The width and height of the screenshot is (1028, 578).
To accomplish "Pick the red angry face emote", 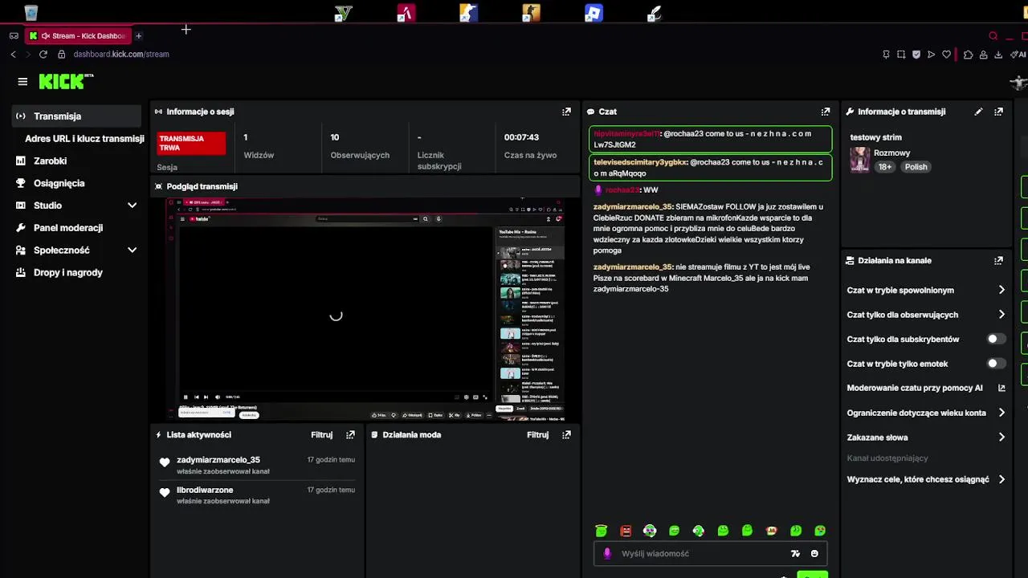I will click(x=626, y=531).
